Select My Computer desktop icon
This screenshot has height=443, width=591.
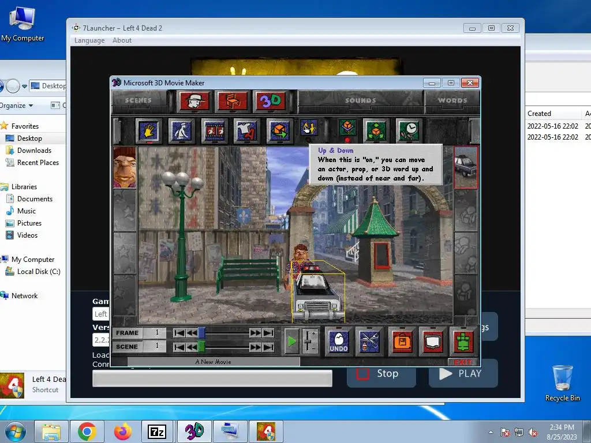(23, 23)
